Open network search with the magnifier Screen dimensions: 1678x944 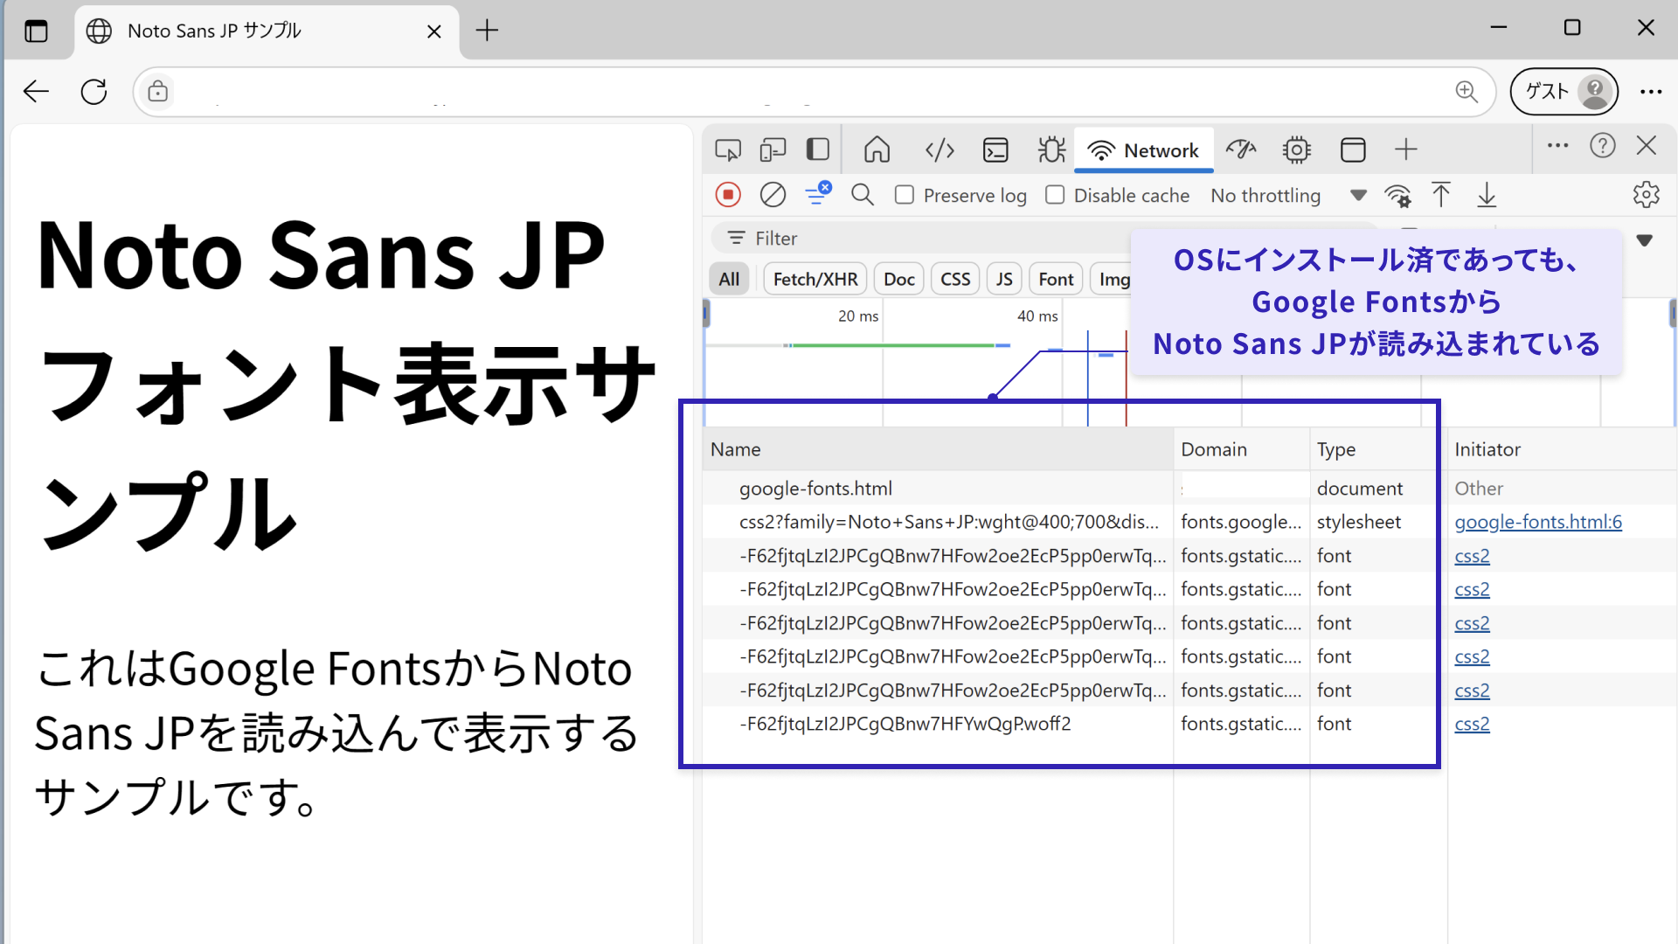tap(863, 195)
